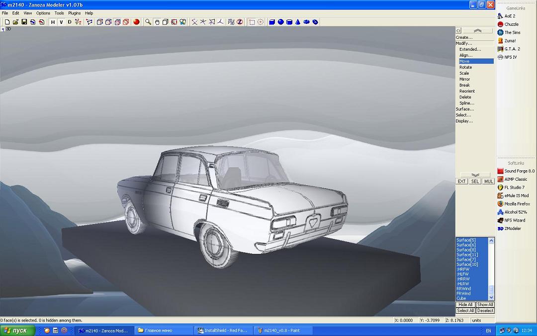The image size is (537, 336).
Task: Open the Tools menu
Action: point(59,13)
